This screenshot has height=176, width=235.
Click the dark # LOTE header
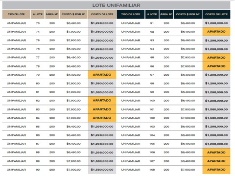152,14
